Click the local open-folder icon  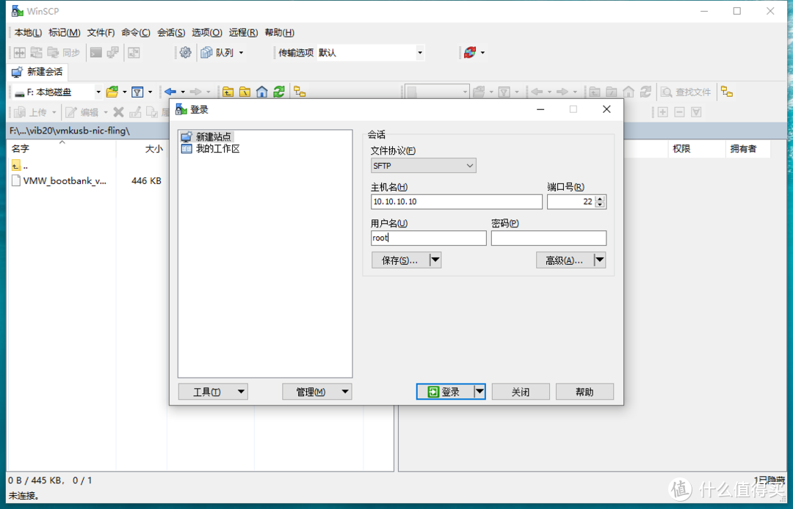[112, 92]
